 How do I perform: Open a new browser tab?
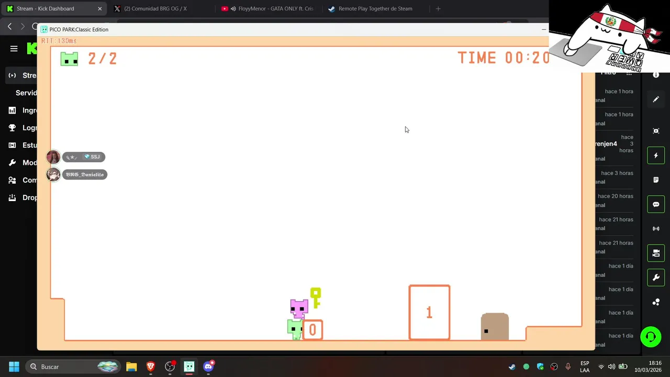[438, 8]
